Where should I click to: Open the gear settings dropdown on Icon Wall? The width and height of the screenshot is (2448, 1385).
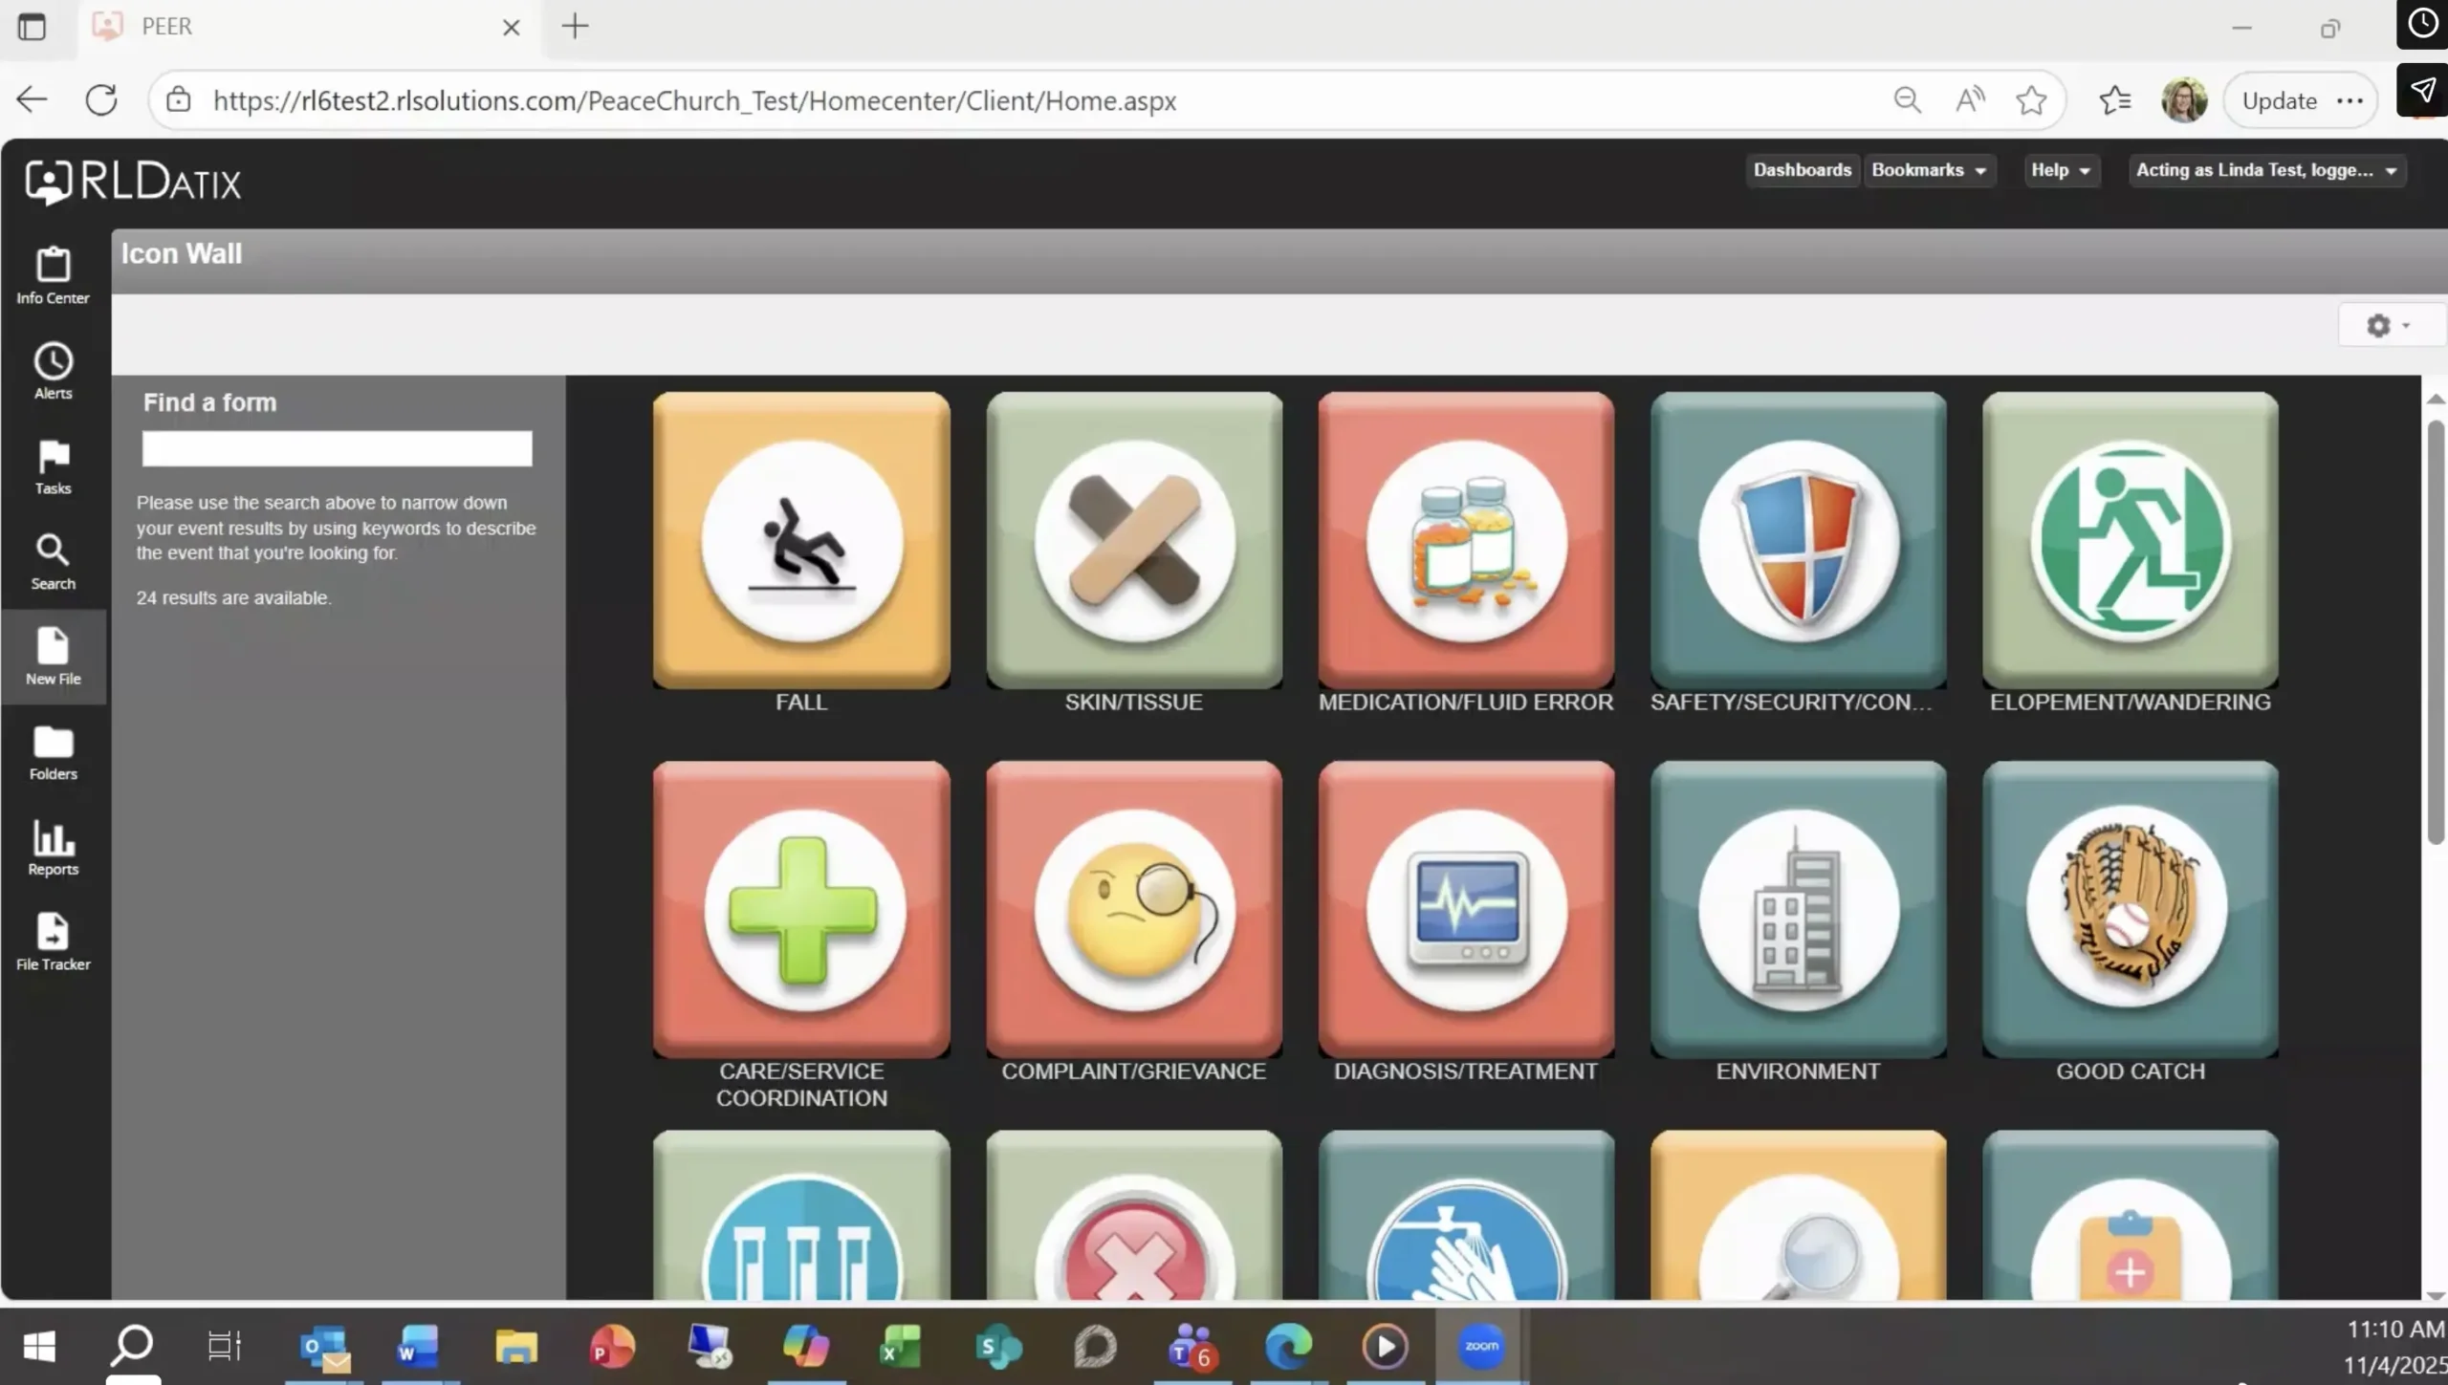tap(2387, 326)
